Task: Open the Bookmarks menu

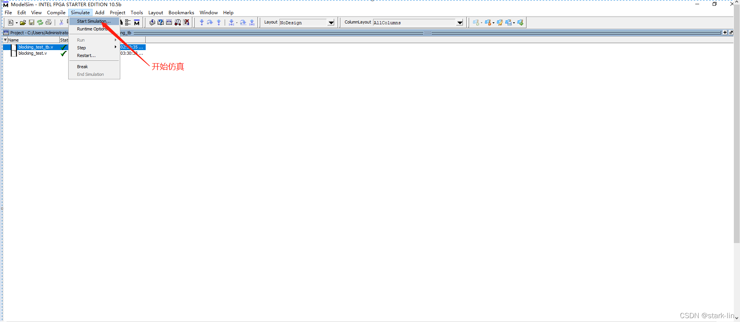Action: coord(181,13)
